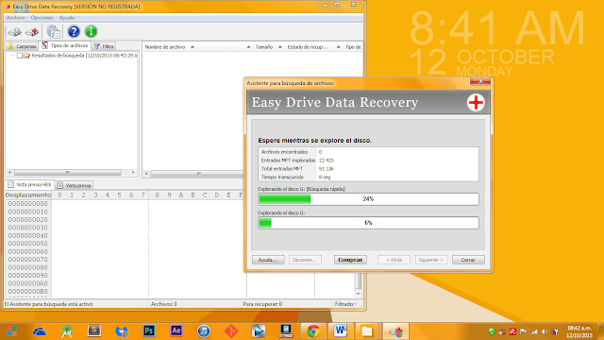Open After Effects from the taskbar
The image size is (604, 340).
pyautogui.click(x=176, y=331)
